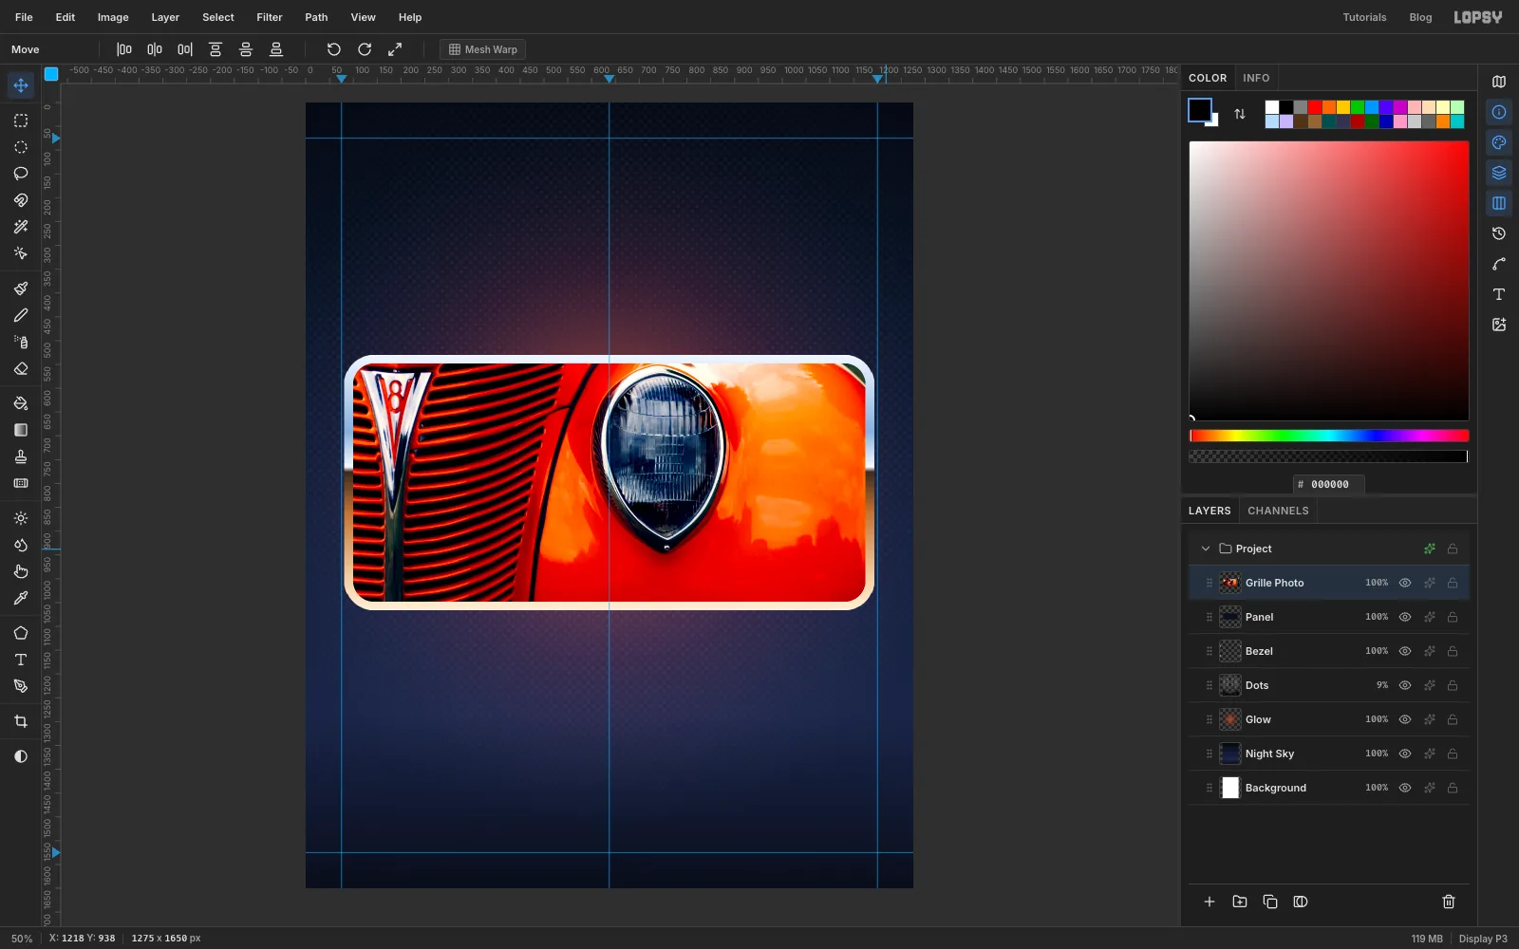Switch to the Channels tab
Screen dimensions: 1519x949
(x=1278, y=511)
